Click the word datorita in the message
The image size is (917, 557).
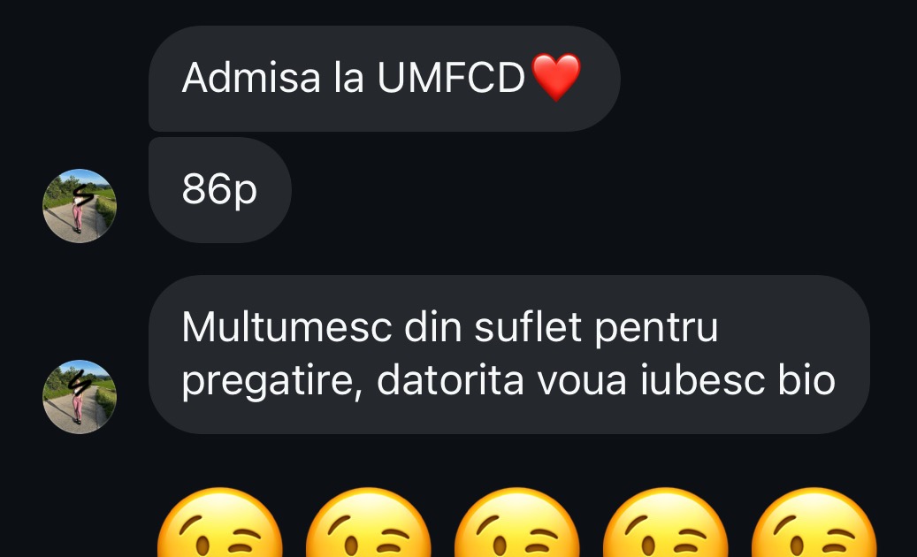(x=450, y=380)
